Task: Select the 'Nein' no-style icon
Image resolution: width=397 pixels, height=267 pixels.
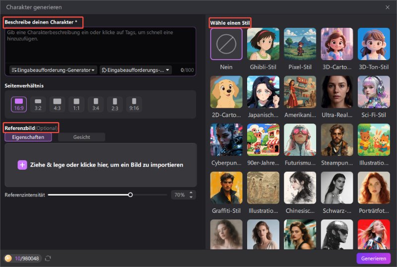Action: (226, 44)
